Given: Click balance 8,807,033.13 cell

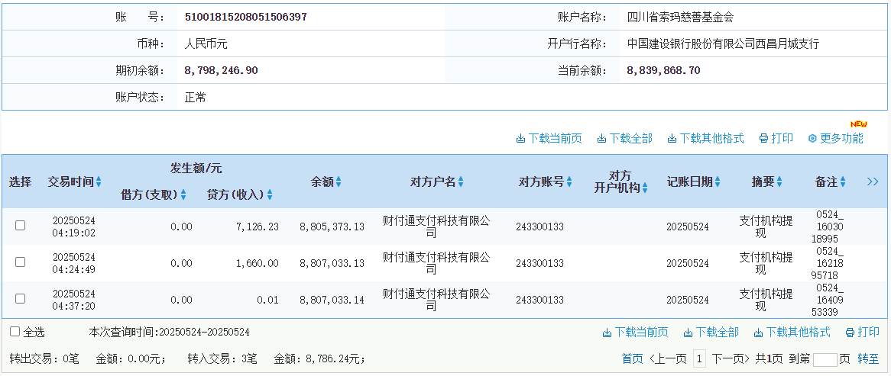Looking at the screenshot, I should [x=332, y=263].
